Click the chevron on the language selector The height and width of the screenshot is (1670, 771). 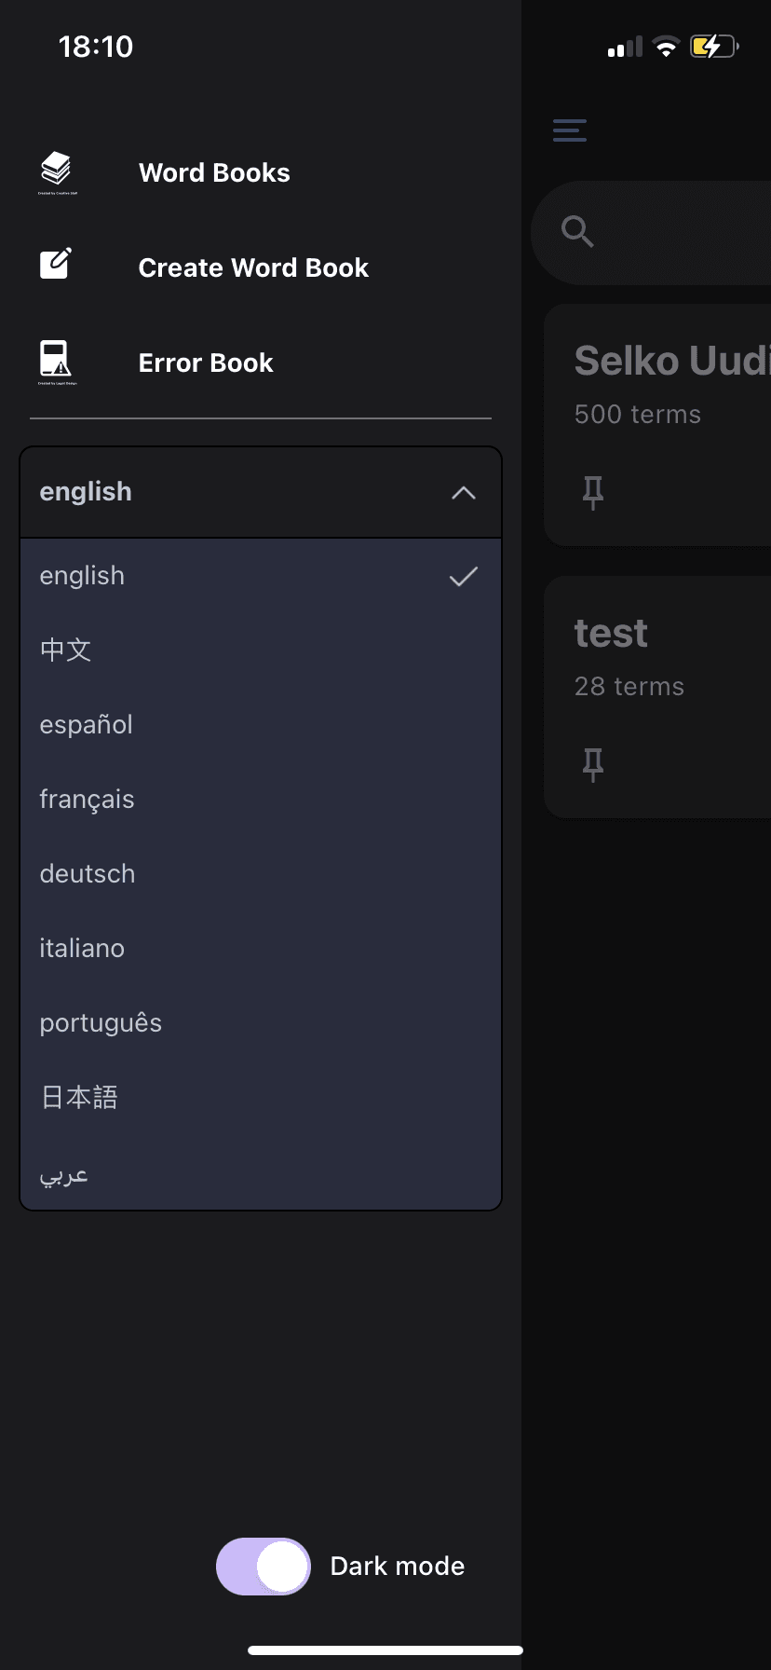(x=463, y=492)
